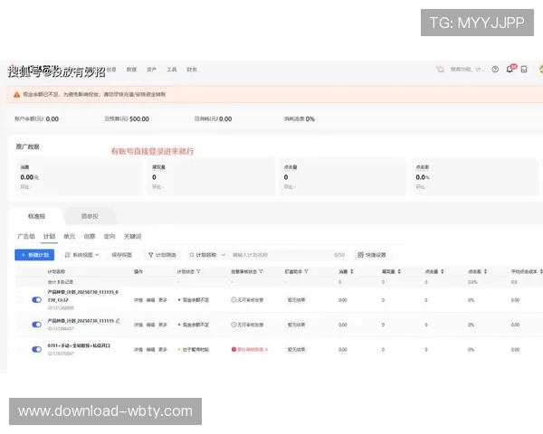543x434 pixels.
Task: Click 编辑 for plan ending 113115
Action: point(150,325)
